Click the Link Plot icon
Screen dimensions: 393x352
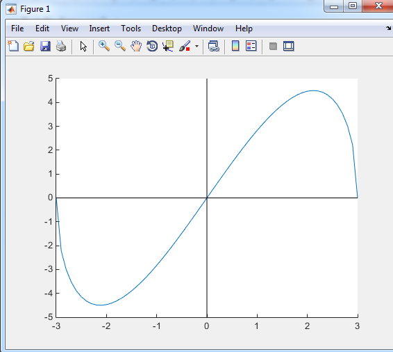tap(214, 46)
